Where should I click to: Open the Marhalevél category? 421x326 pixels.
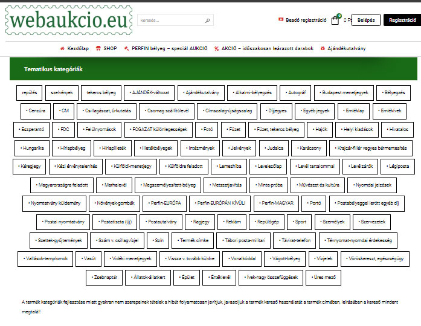[114, 185]
